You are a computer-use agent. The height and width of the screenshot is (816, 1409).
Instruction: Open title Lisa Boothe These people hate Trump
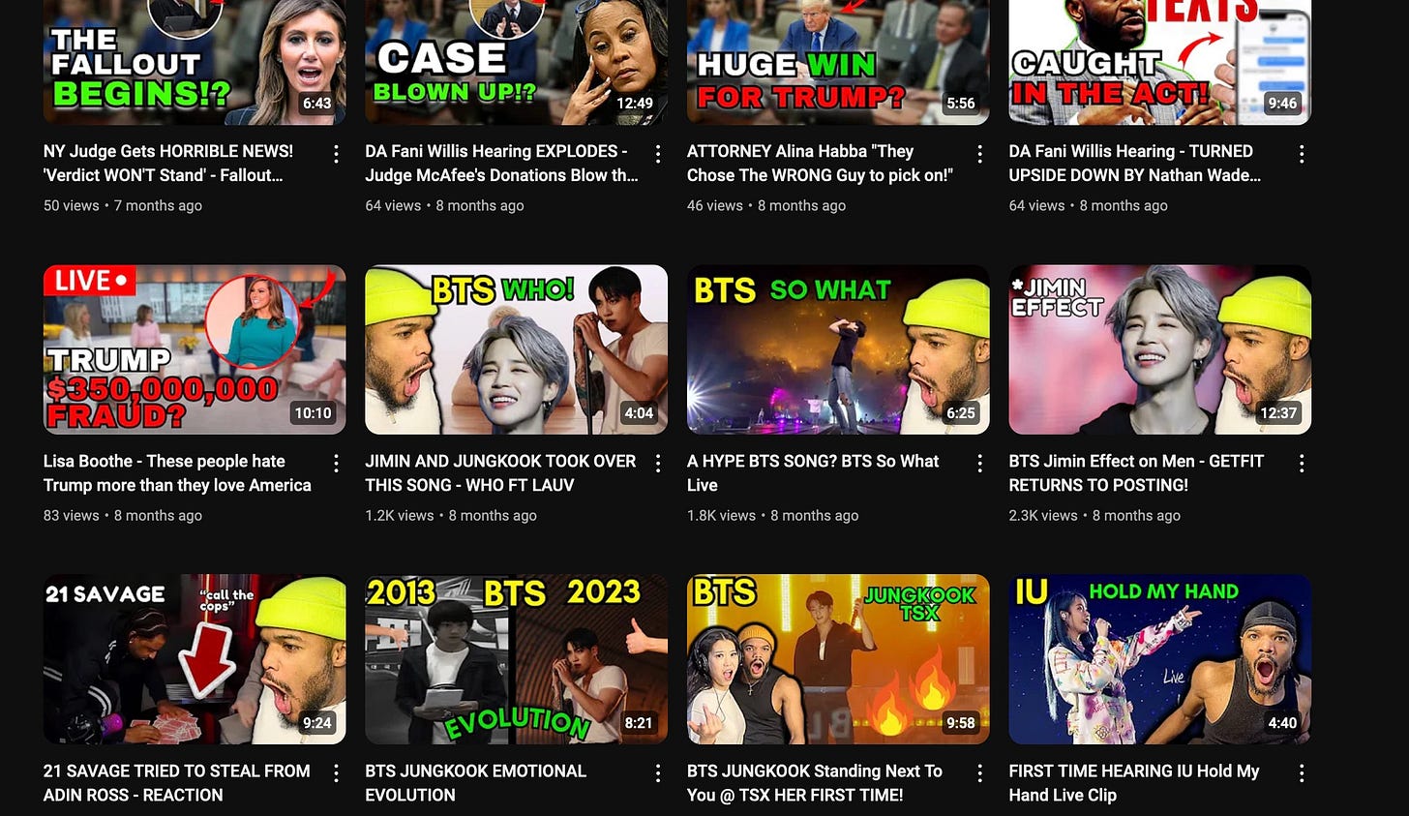[177, 473]
